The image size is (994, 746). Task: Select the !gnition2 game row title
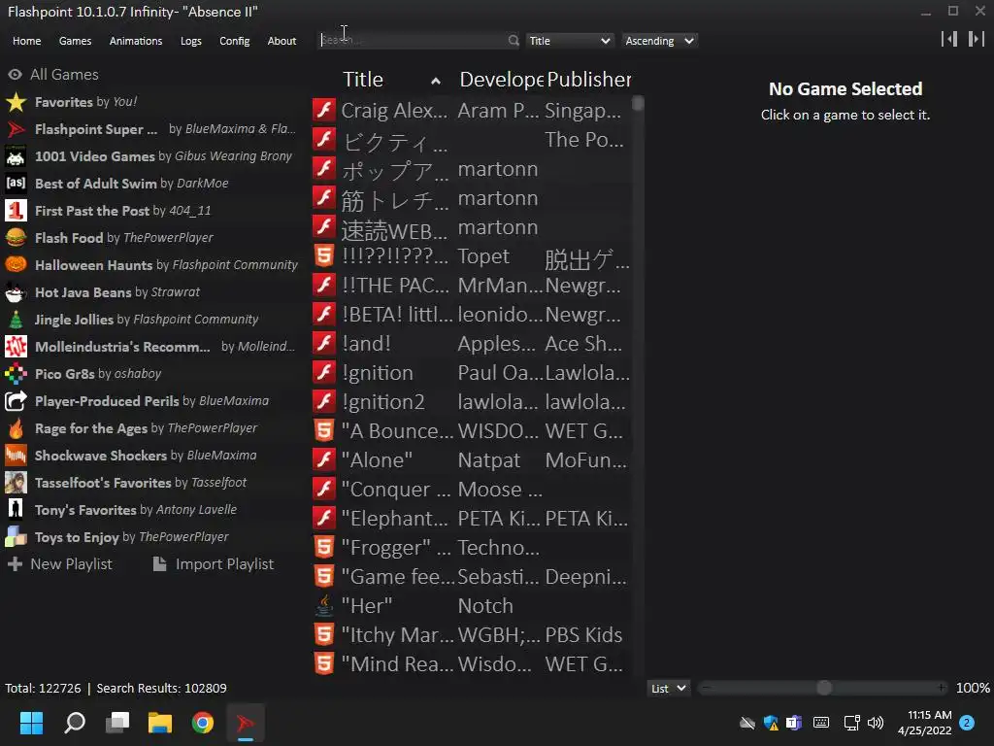point(382,402)
